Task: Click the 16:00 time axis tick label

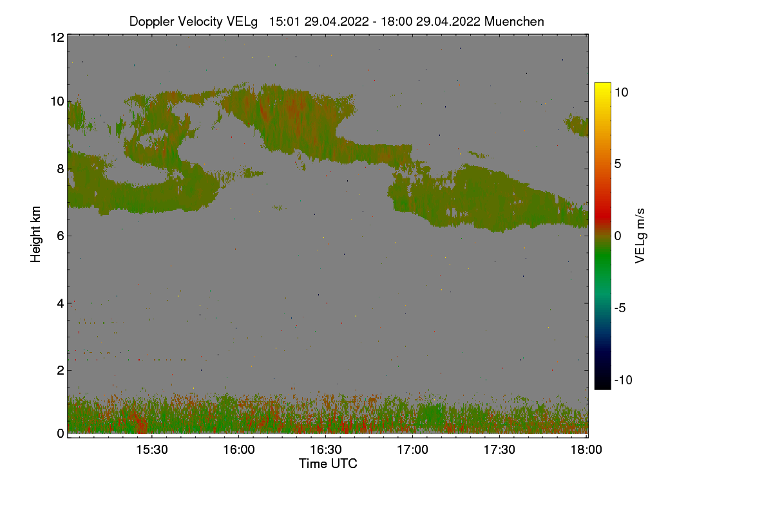Action: pyautogui.click(x=238, y=450)
